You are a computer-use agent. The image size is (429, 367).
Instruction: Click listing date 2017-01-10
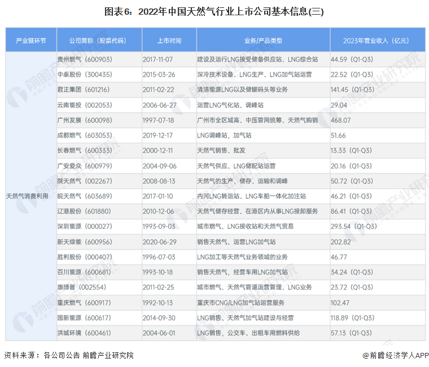(157, 196)
